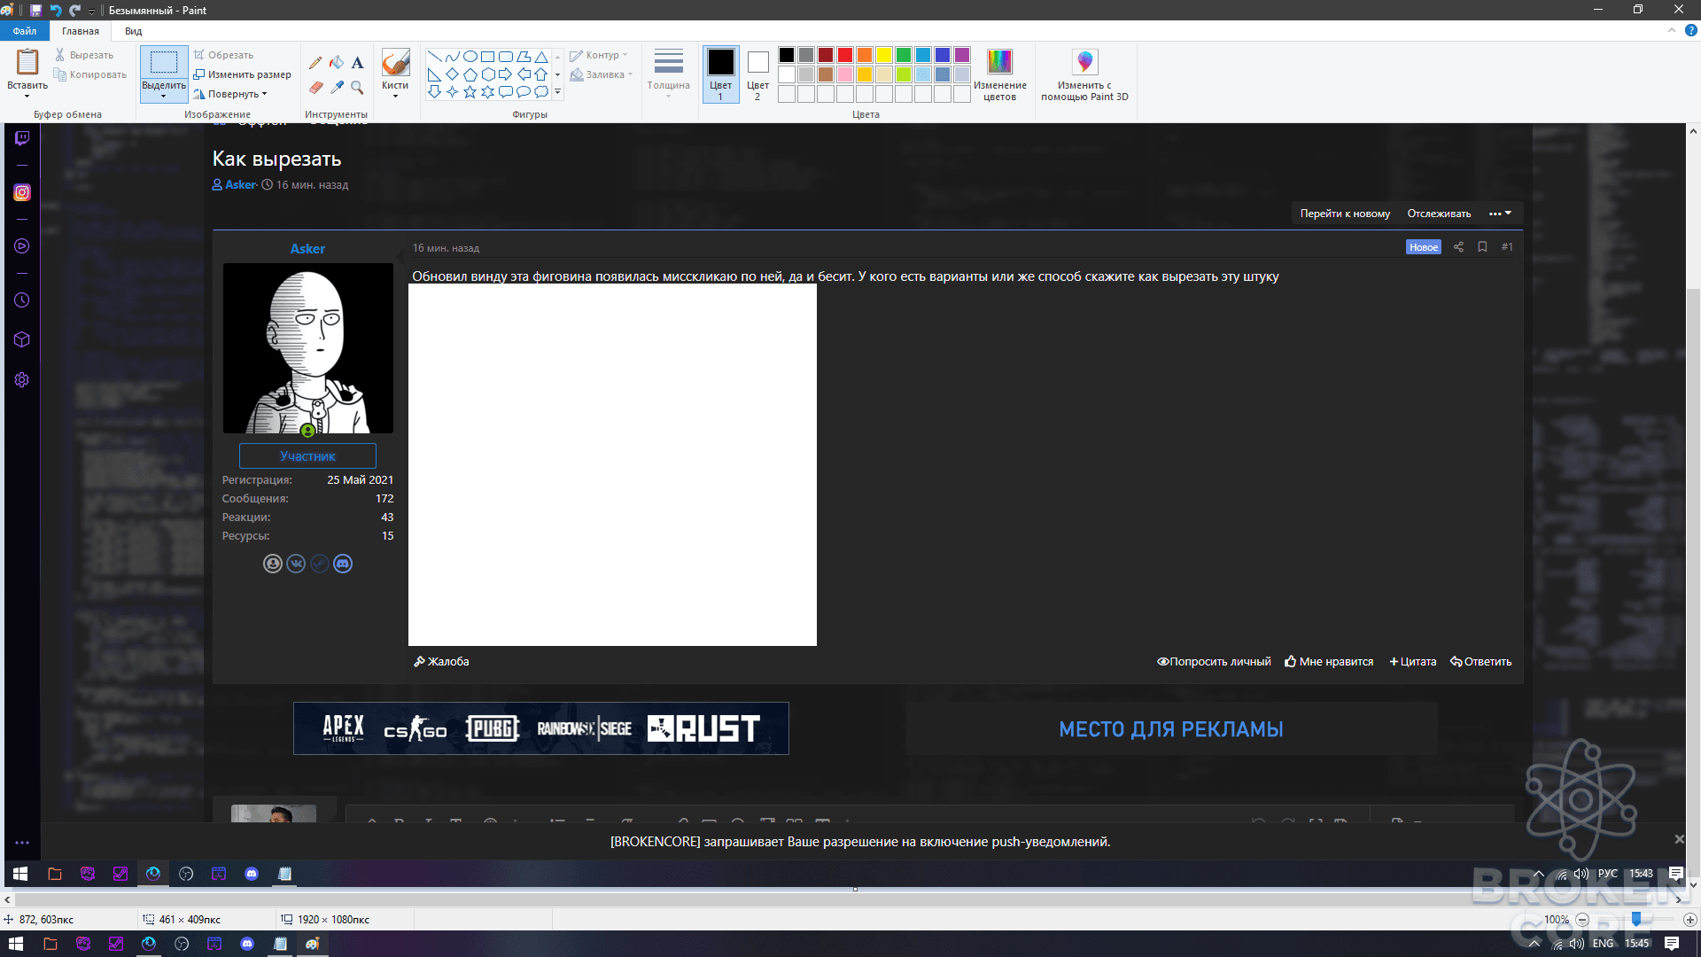Click the zoom out minus button

pyautogui.click(x=1582, y=920)
